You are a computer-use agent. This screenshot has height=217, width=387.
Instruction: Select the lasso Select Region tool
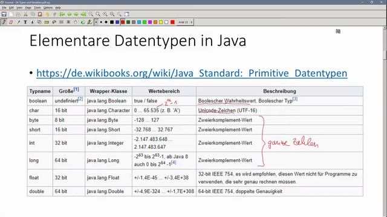pos(54,22)
